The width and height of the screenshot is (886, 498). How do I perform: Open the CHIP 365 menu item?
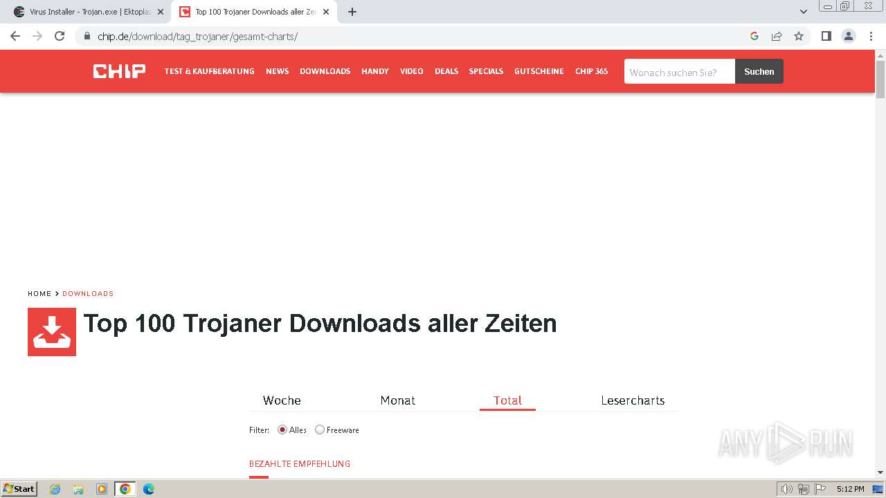pos(592,71)
